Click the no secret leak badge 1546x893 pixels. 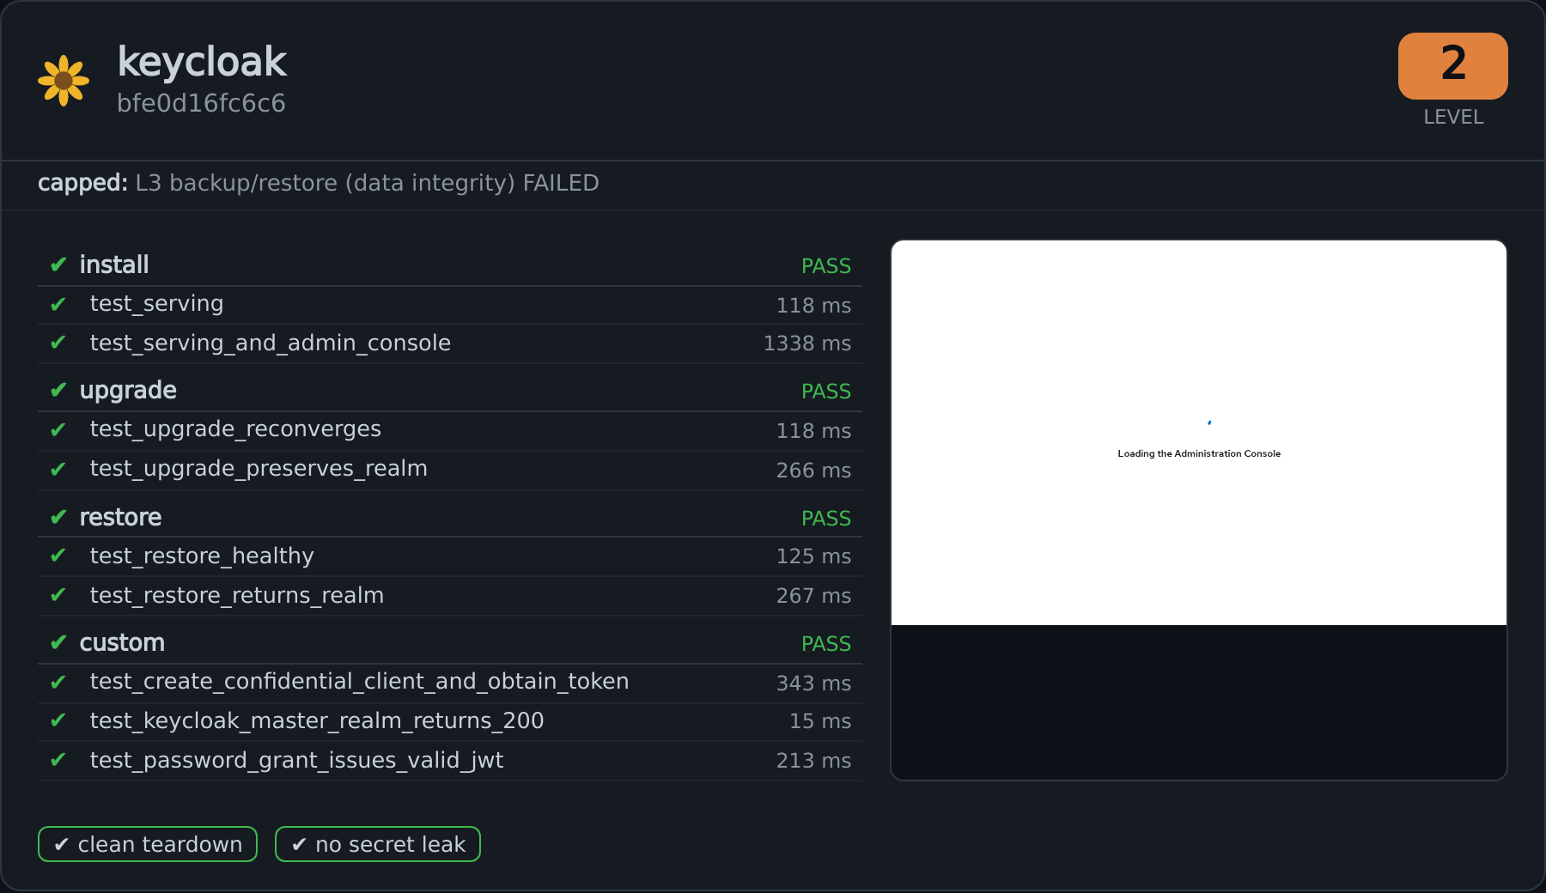click(378, 844)
